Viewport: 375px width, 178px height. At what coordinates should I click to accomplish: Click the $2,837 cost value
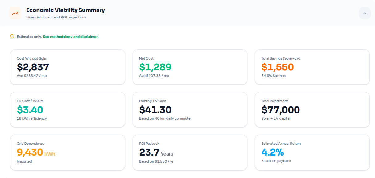click(x=33, y=67)
